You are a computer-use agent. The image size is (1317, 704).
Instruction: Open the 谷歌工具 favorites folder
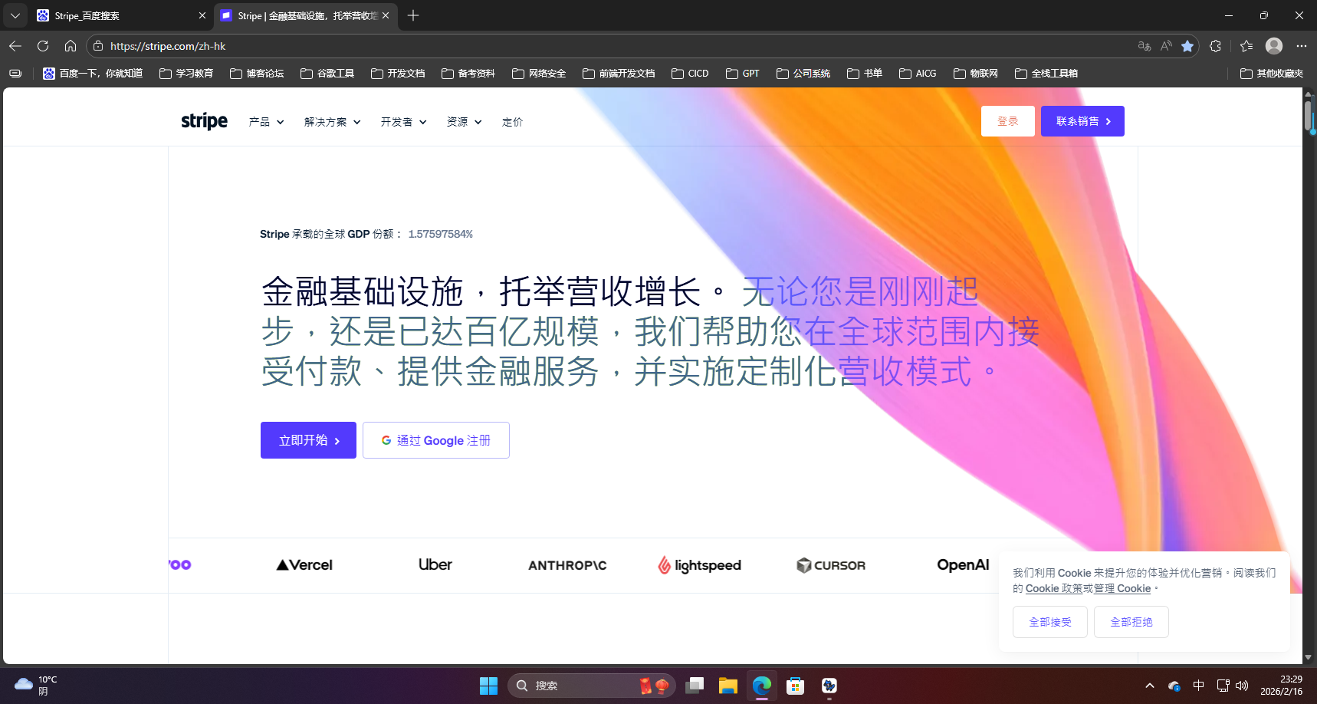pyautogui.click(x=327, y=73)
